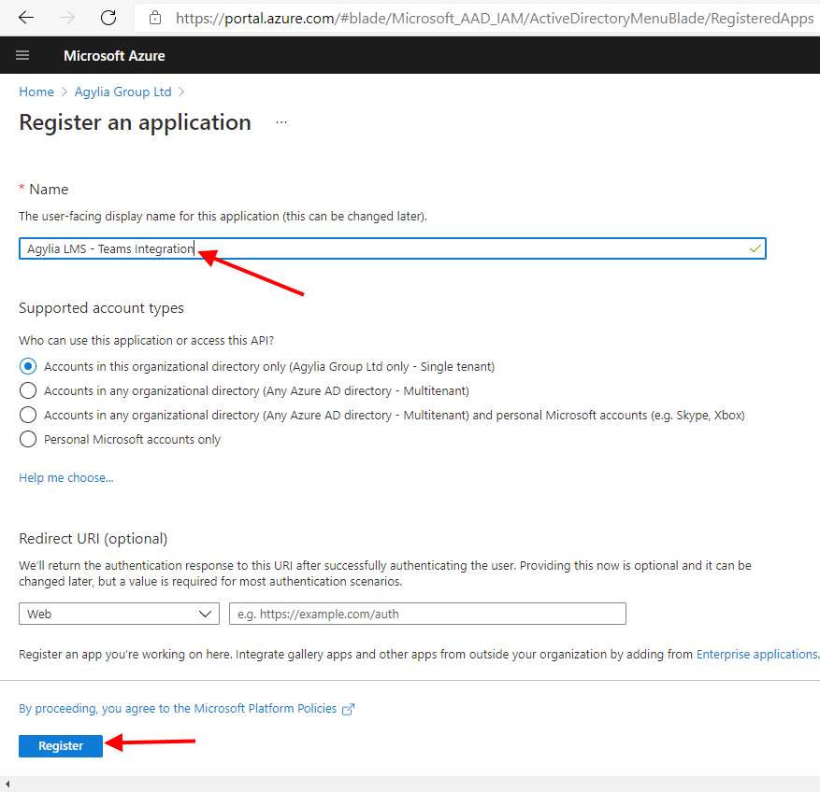Click the 'Redirect URI (optional)' heading
Screen dimensions: 820x792
94,539
